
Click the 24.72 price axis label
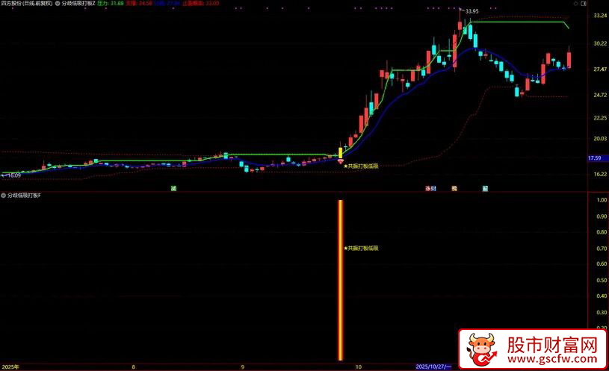600,95
